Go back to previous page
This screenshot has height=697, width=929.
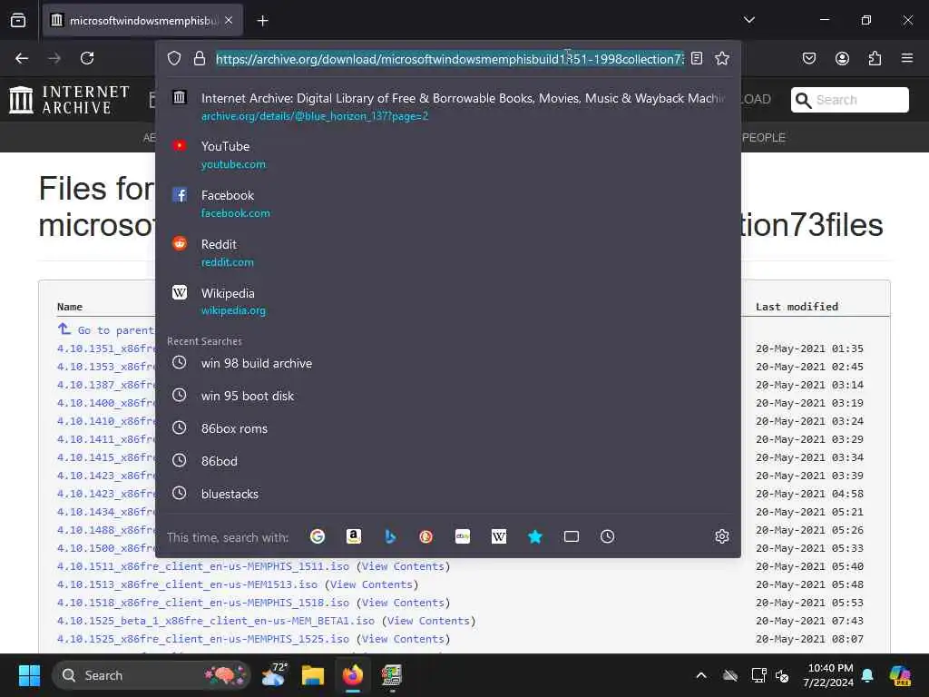[x=22, y=58]
